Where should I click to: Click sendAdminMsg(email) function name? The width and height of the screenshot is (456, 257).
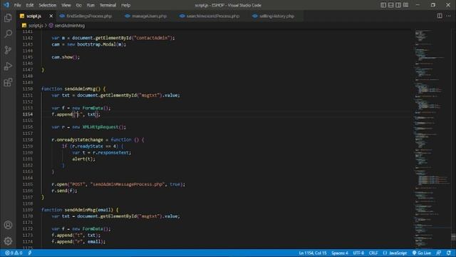[x=88, y=210]
